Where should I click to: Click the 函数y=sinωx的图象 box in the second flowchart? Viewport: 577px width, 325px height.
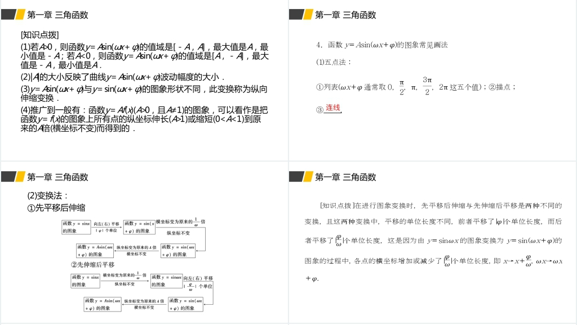(167, 281)
